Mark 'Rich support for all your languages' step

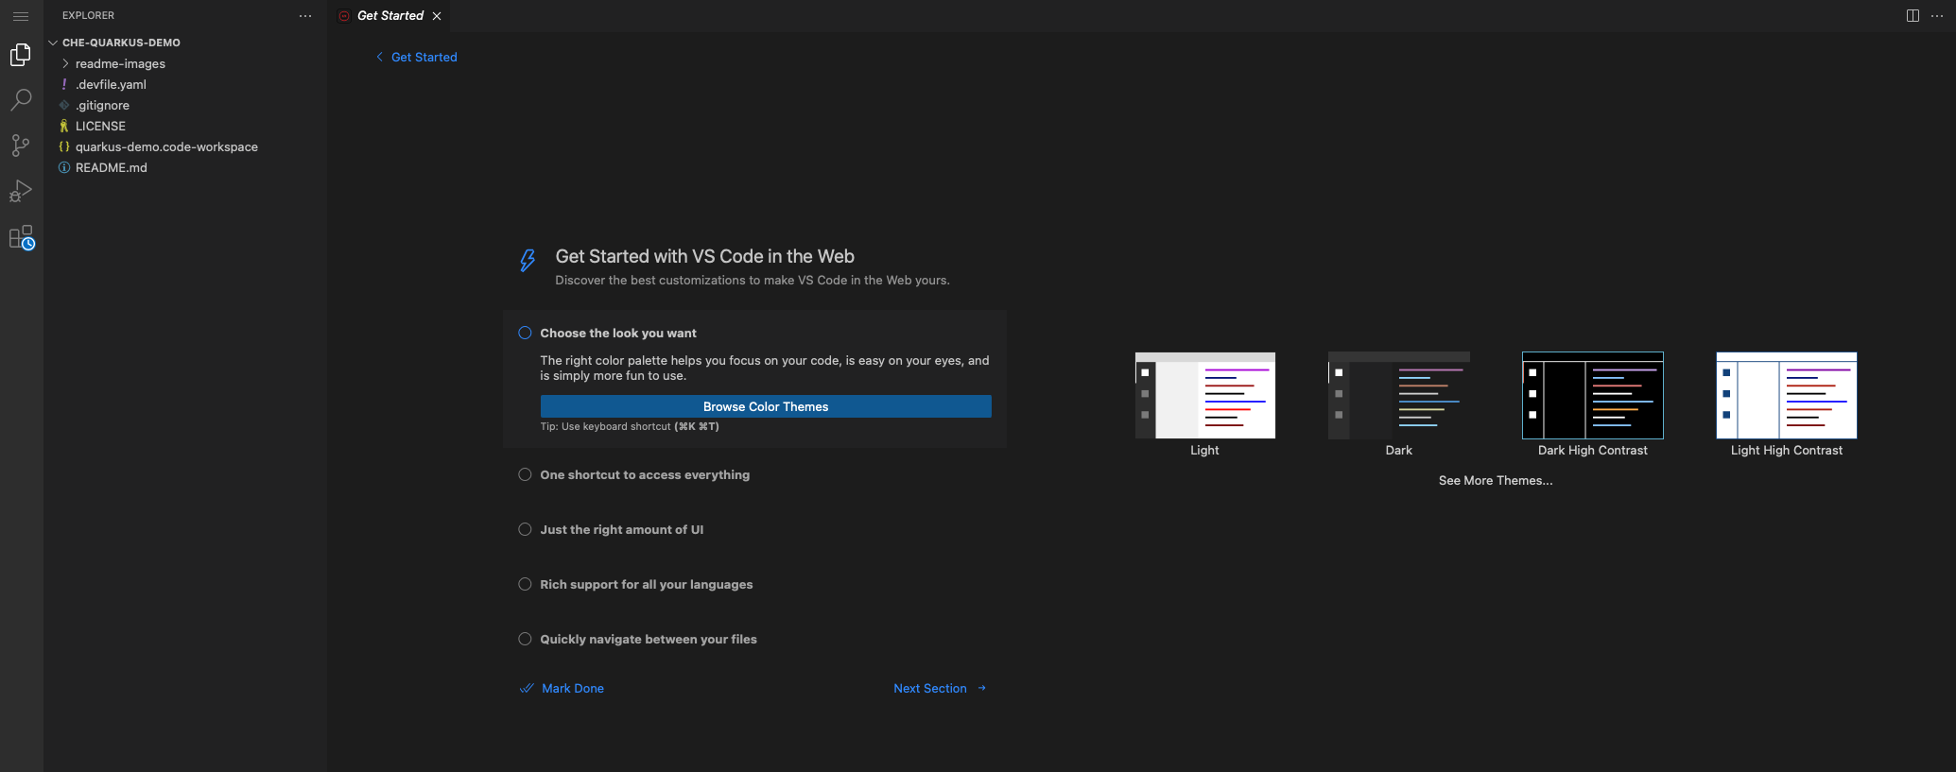tap(525, 584)
